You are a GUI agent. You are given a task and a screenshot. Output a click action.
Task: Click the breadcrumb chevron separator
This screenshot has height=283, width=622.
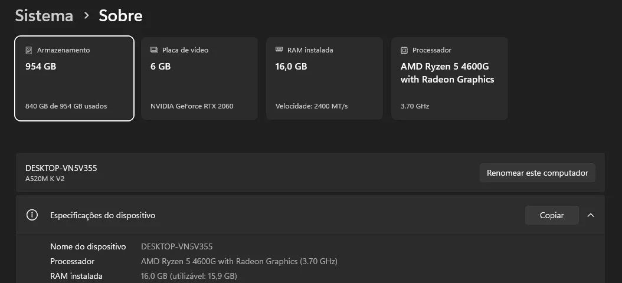click(87, 16)
